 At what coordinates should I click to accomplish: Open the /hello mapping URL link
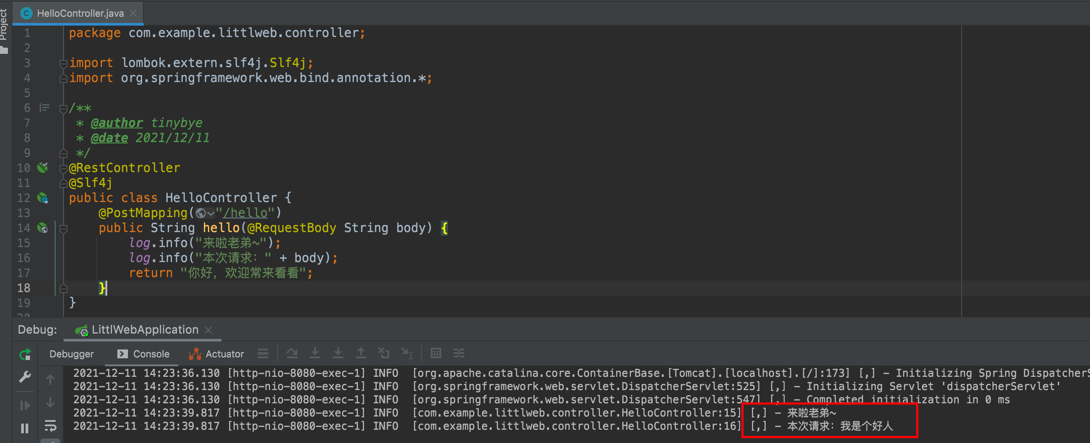click(245, 213)
